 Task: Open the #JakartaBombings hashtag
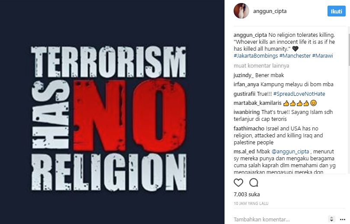pyautogui.click(x=256, y=55)
